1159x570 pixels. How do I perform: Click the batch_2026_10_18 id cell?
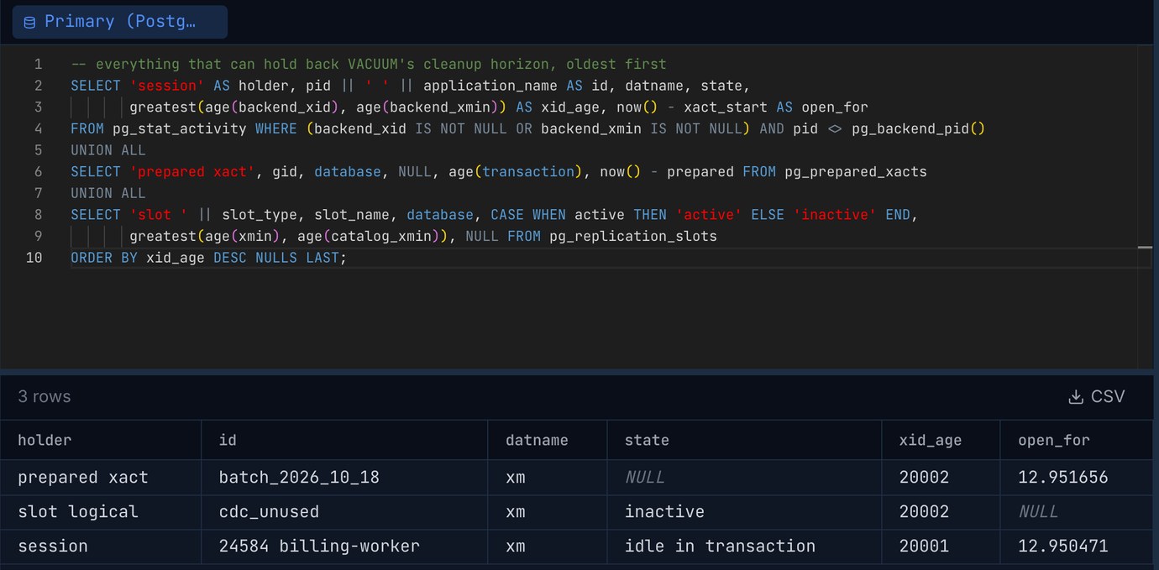344,477
